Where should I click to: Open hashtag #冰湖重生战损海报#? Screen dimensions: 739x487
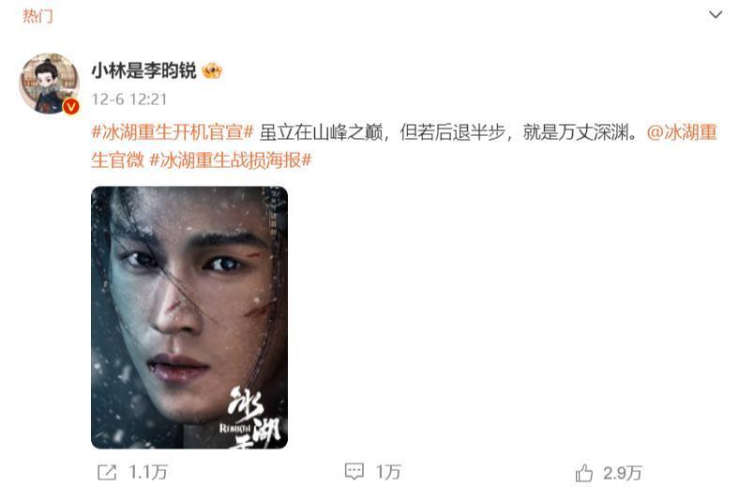pyautogui.click(x=231, y=160)
